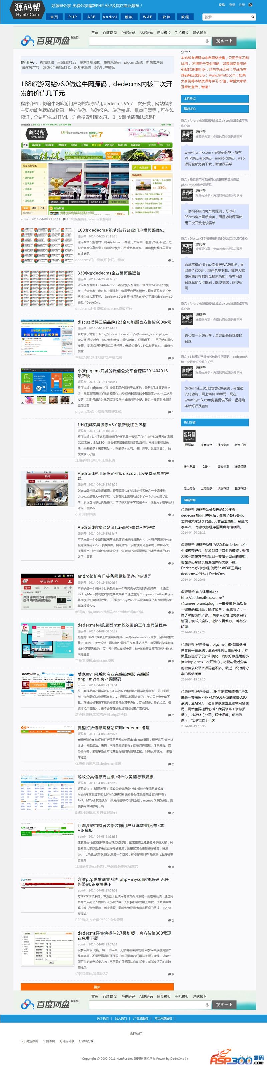Open the WAP tab in header nav
The image size is (267, 1066).
point(147,17)
